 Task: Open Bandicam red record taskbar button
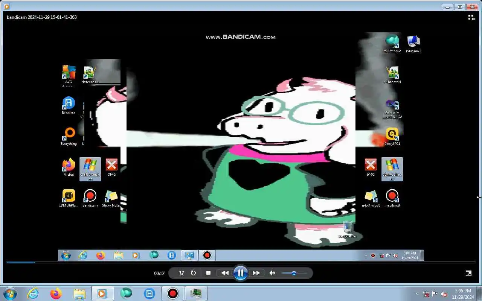[x=173, y=293]
